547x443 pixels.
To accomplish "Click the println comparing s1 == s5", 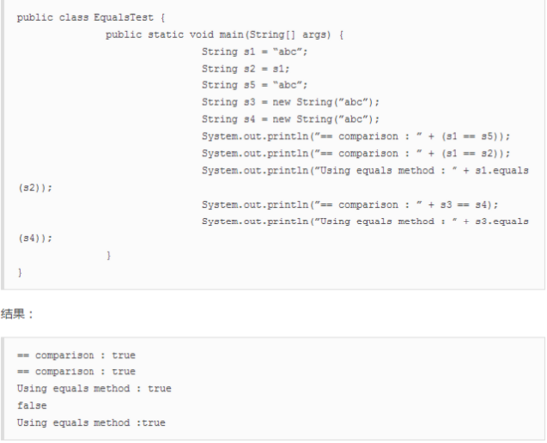I will click(356, 136).
